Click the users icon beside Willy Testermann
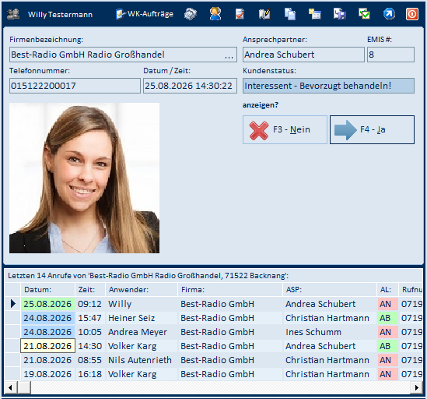 [x=13, y=14]
